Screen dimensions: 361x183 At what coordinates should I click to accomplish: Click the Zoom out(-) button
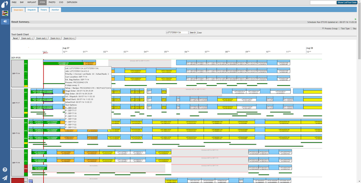pyautogui.click(x=42, y=38)
